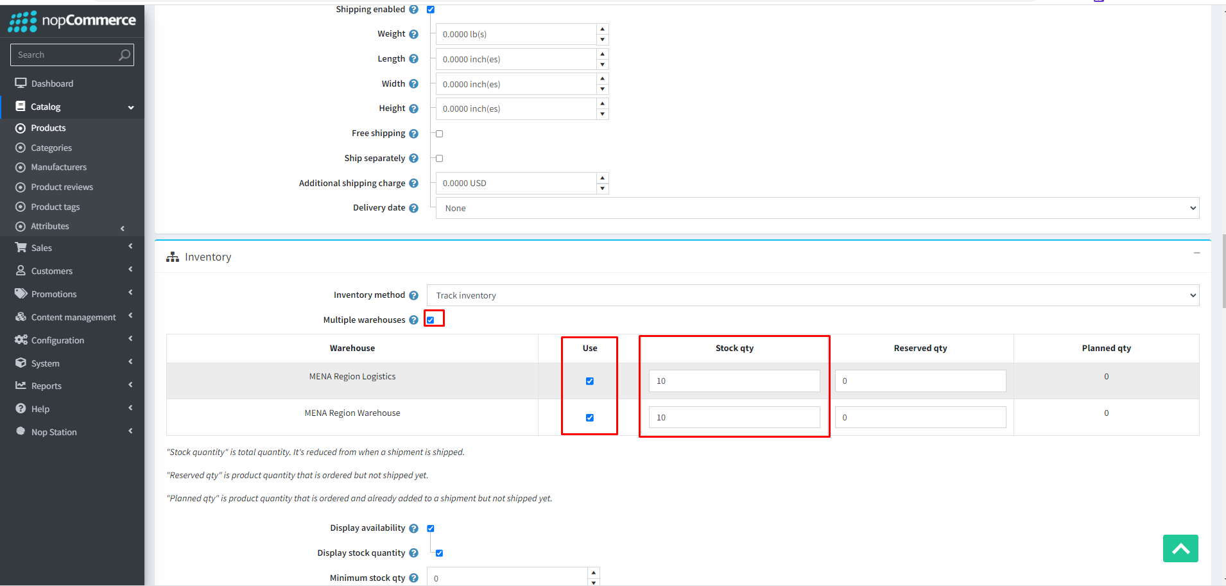1226x586 pixels.
Task: Expand the Customers menu
Action: [130, 270]
